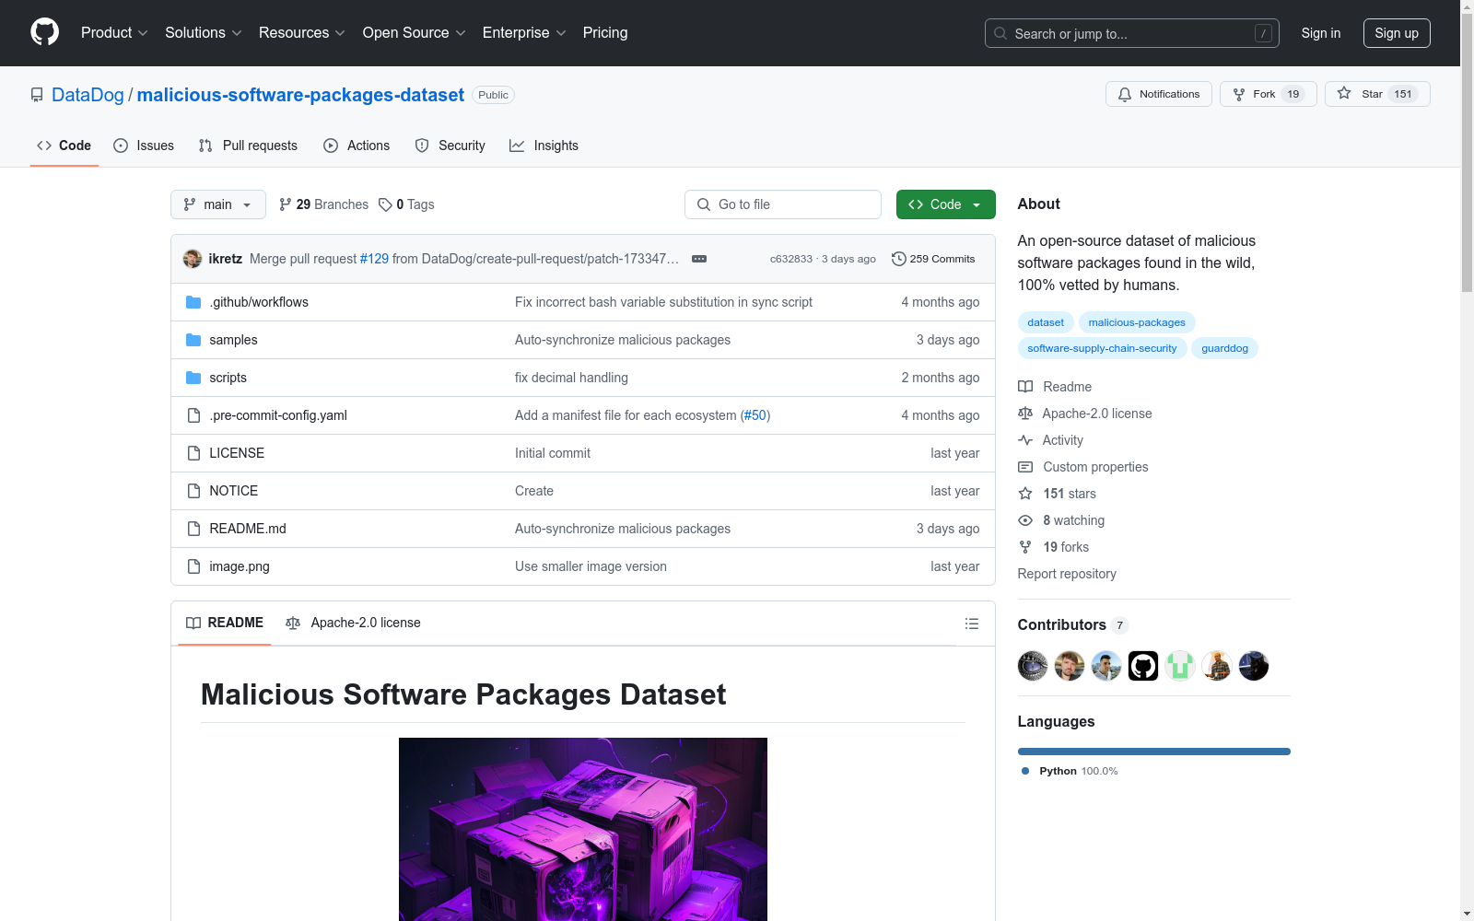Open the README outline list icon

(x=971, y=624)
